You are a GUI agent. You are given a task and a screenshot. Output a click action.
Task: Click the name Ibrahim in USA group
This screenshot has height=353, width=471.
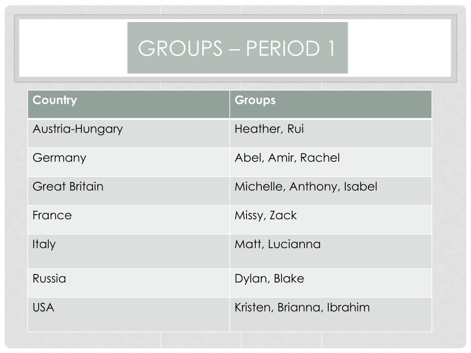pyautogui.click(x=348, y=307)
